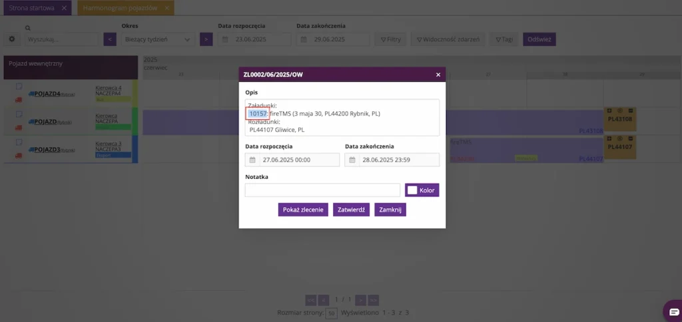Click calendar icon next to 23.06.2025
The image size is (682, 322).
pyautogui.click(x=225, y=39)
